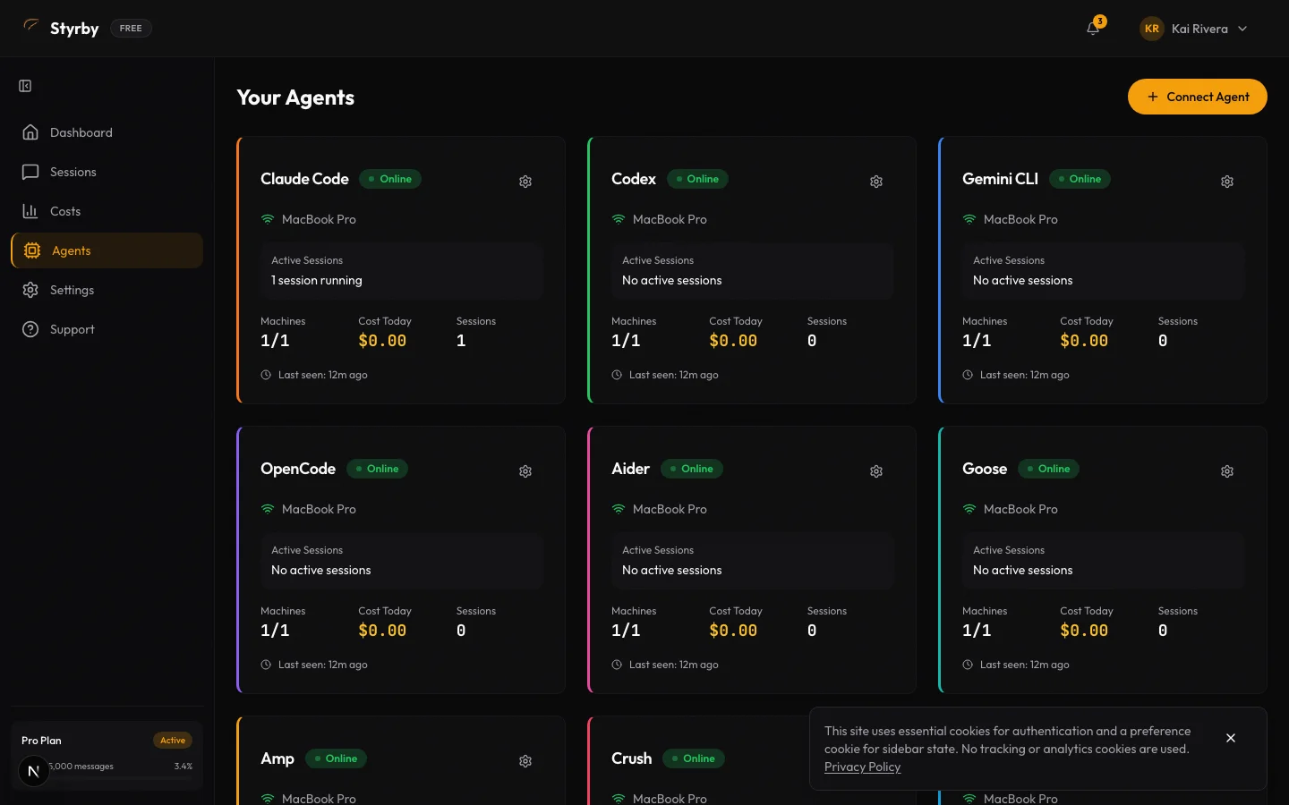
Task: Collapse the sidebar with the panel icon
Action: 25,86
